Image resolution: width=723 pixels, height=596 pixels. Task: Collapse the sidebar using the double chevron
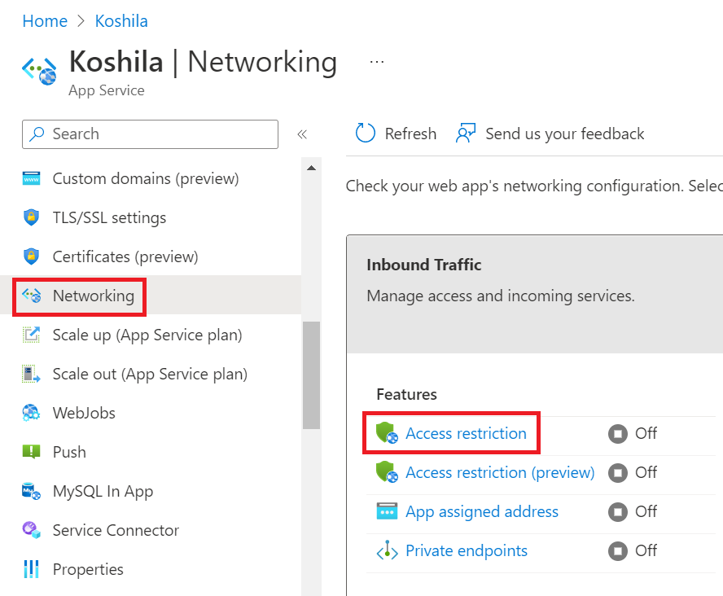tap(302, 134)
